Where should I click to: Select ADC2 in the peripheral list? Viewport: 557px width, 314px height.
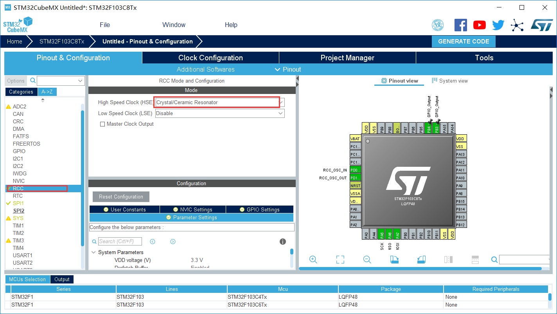20,106
